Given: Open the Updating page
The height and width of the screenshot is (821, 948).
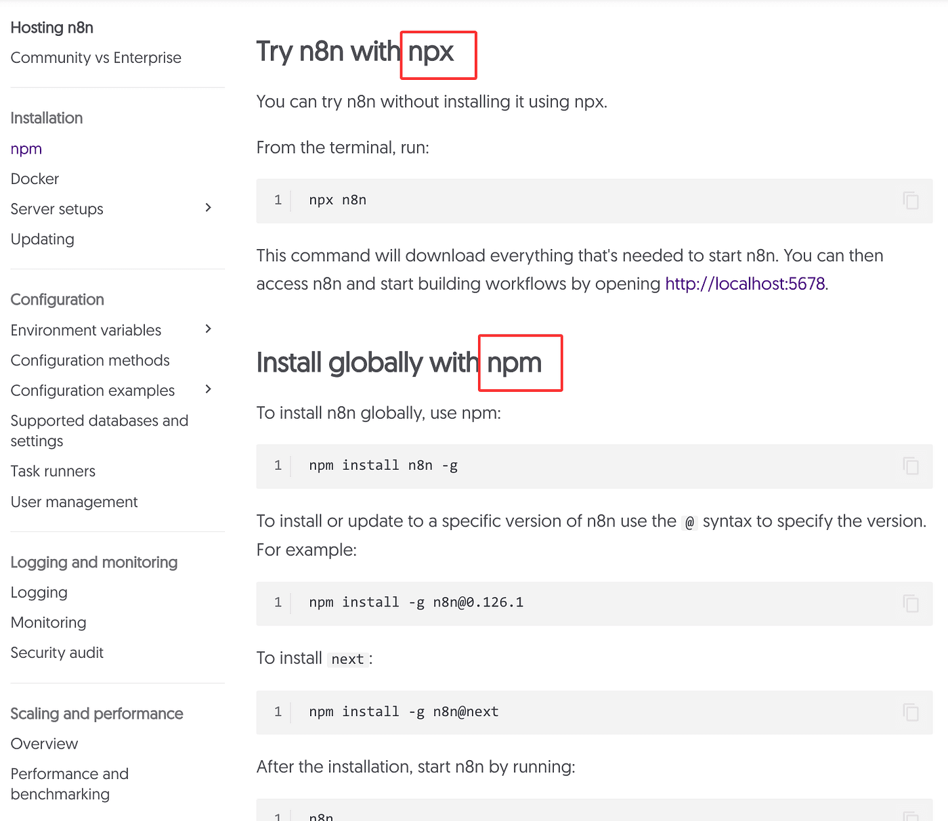Looking at the screenshot, I should [x=43, y=239].
